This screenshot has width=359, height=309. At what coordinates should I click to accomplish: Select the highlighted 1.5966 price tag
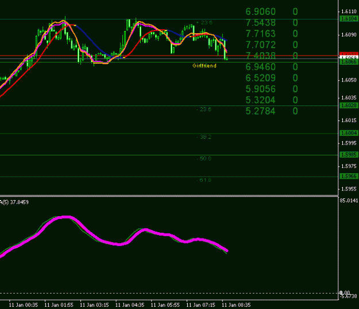point(349,176)
